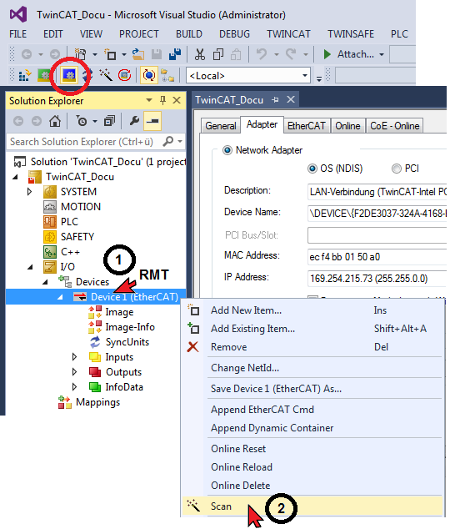Image resolution: width=455 pixels, height=529 pixels.
Task: Click the Home icon in Solution Explorer
Action: [55, 121]
